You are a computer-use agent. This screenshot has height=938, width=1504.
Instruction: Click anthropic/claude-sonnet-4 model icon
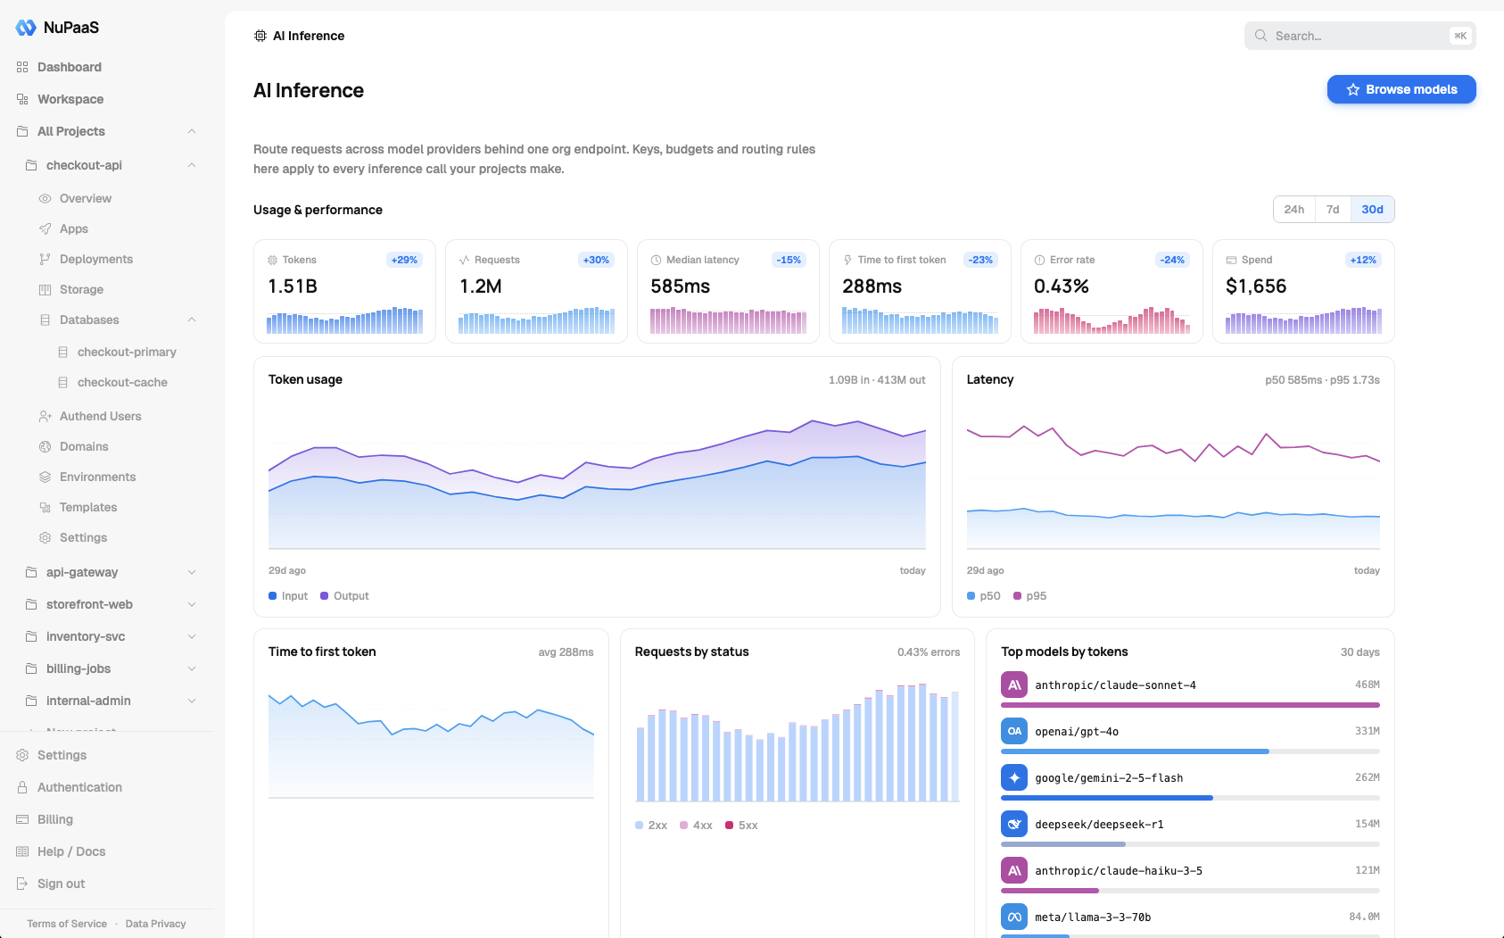coord(1014,685)
